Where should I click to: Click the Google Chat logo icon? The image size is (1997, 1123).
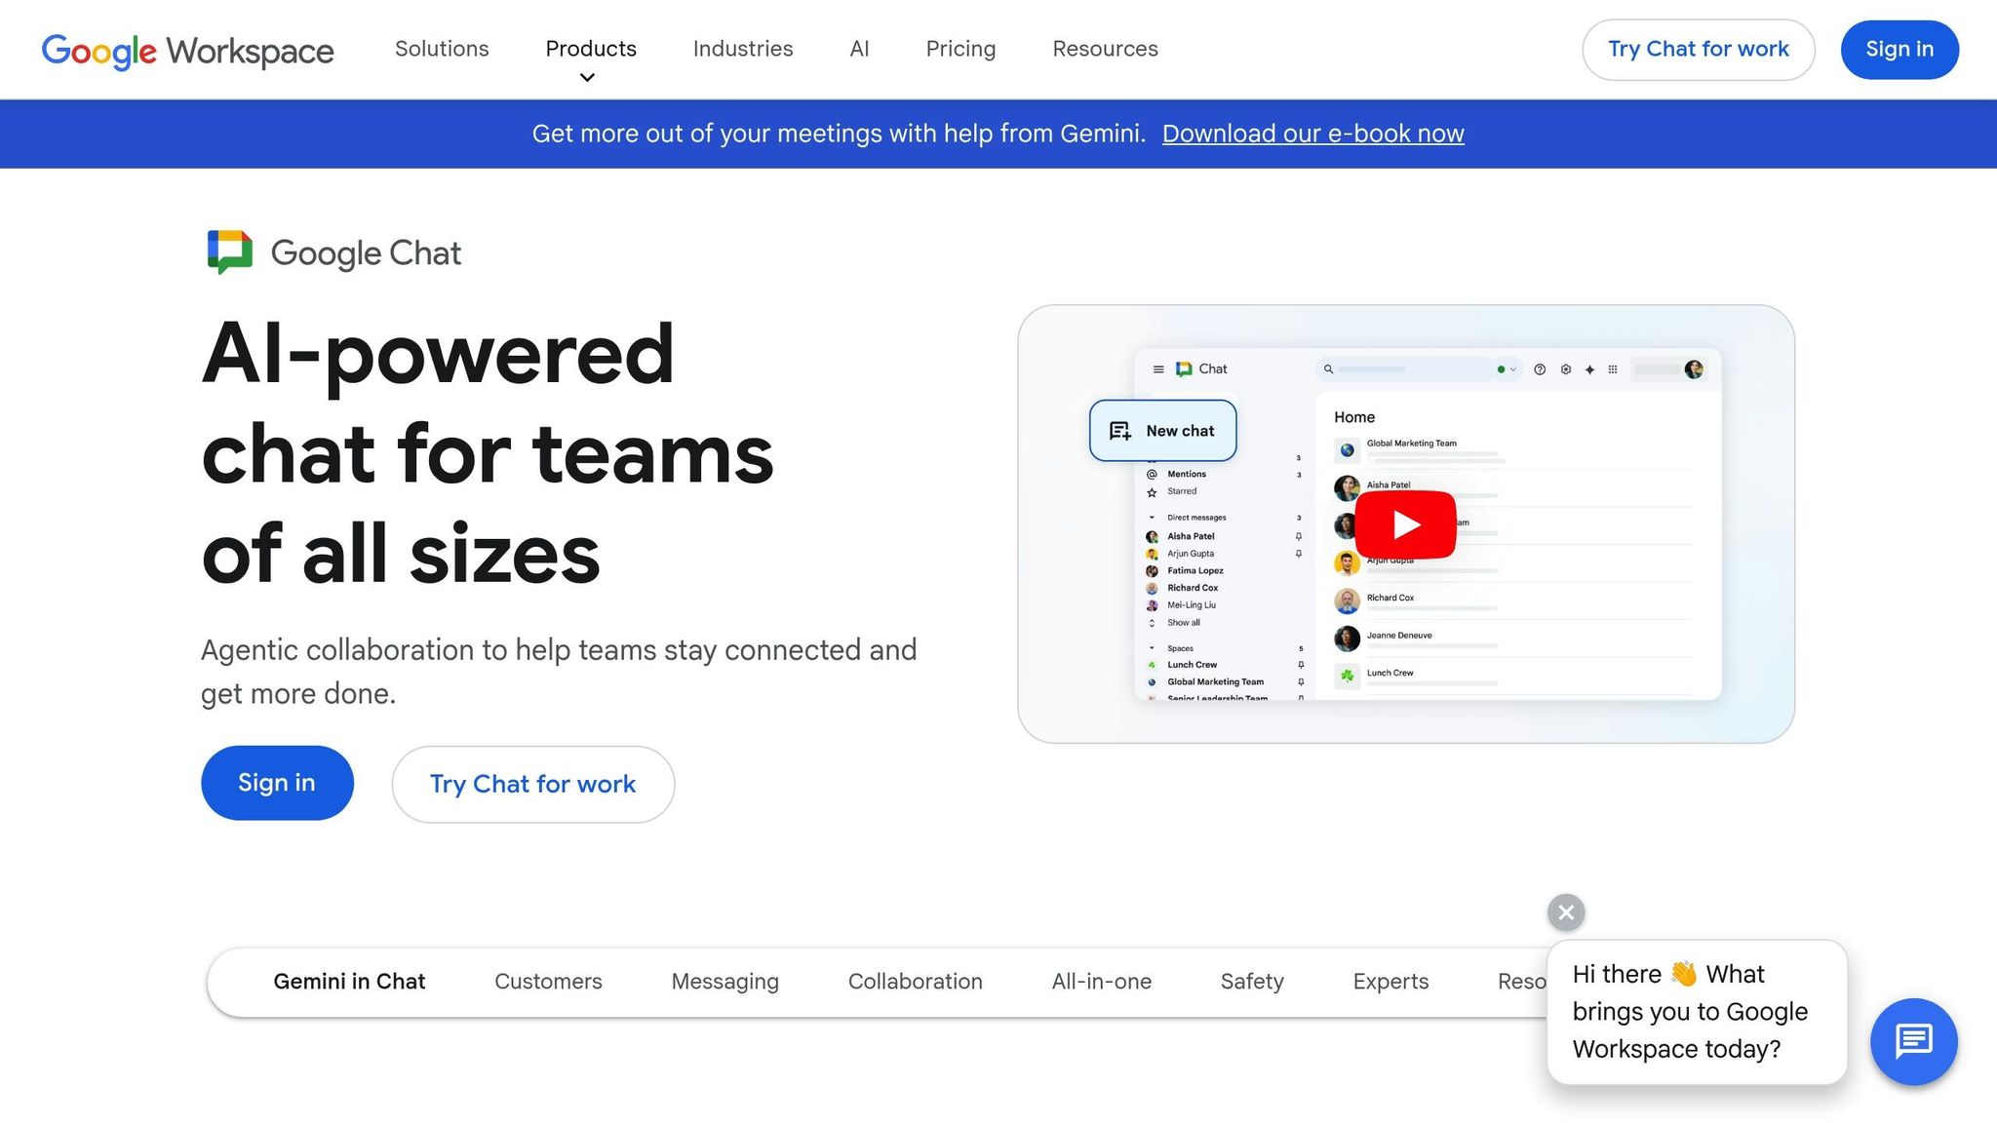228,252
